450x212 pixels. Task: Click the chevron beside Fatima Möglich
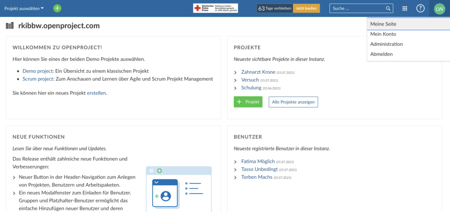tap(236, 162)
